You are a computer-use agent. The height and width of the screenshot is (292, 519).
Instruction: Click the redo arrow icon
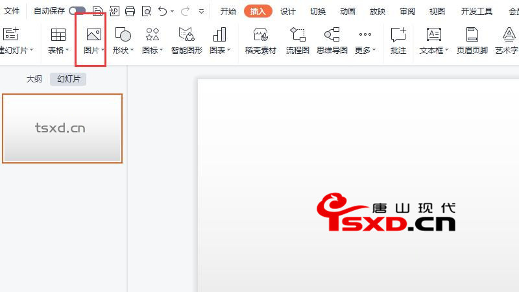pyautogui.click(x=186, y=11)
